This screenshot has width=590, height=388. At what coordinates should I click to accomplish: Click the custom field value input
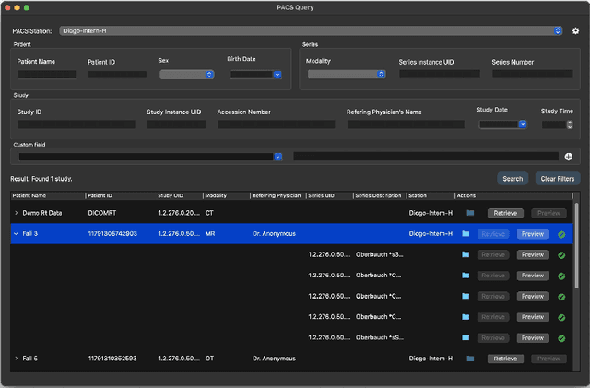pyautogui.click(x=426, y=156)
